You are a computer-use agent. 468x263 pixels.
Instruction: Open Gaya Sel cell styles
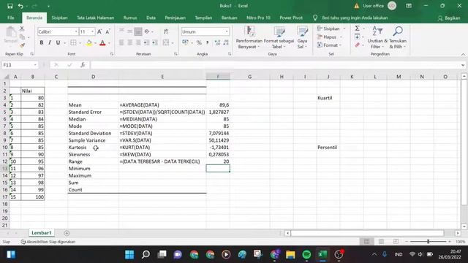click(302, 37)
